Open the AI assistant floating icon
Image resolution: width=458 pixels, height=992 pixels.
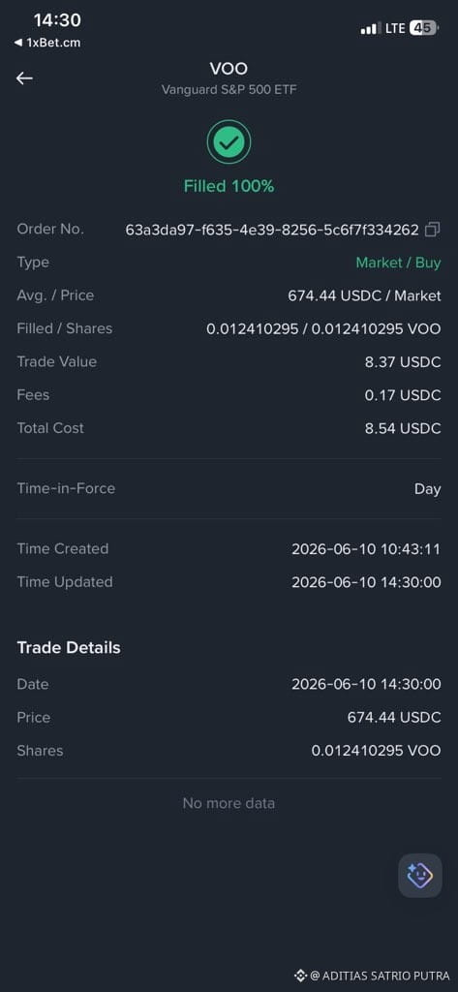420,876
